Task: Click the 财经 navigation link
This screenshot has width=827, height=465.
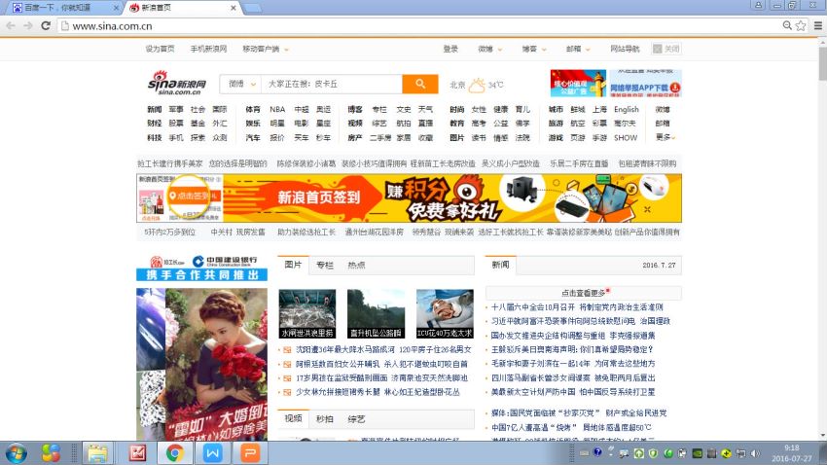Action: [x=154, y=124]
